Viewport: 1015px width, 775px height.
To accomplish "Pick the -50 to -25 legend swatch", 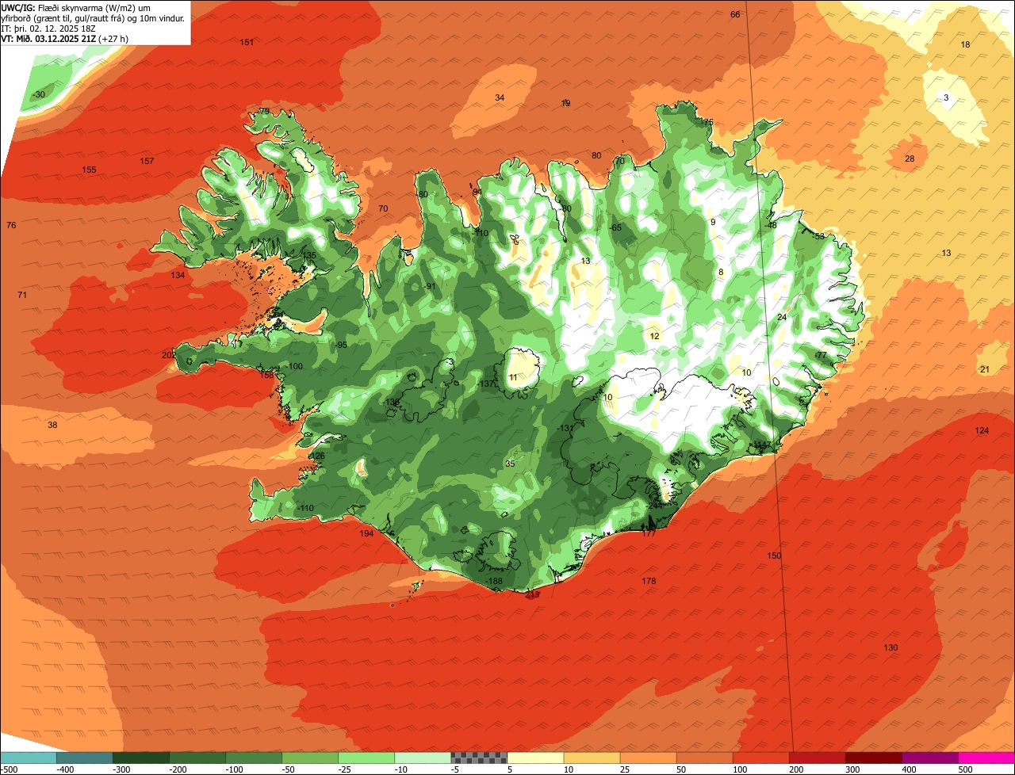I will [310, 758].
